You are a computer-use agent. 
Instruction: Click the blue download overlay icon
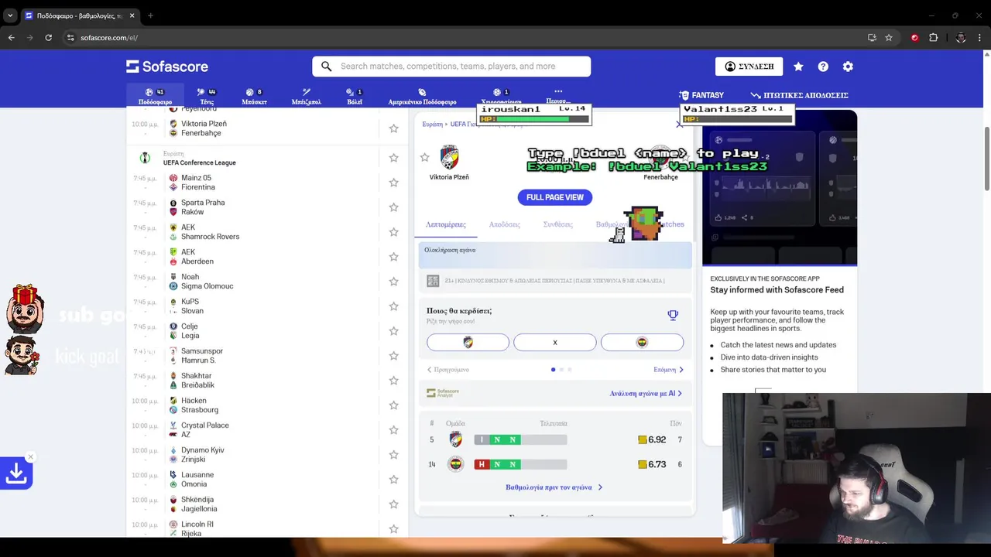pyautogui.click(x=15, y=473)
